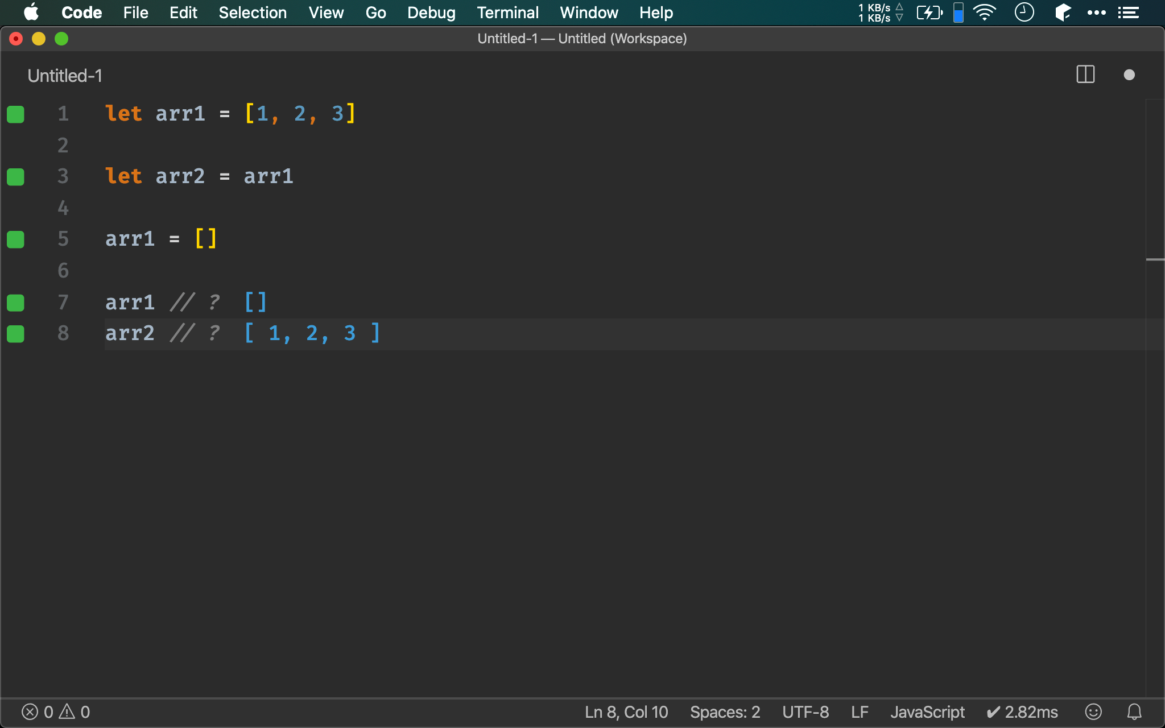Click the indentation settings showing Spaces: 2

[x=722, y=712]
